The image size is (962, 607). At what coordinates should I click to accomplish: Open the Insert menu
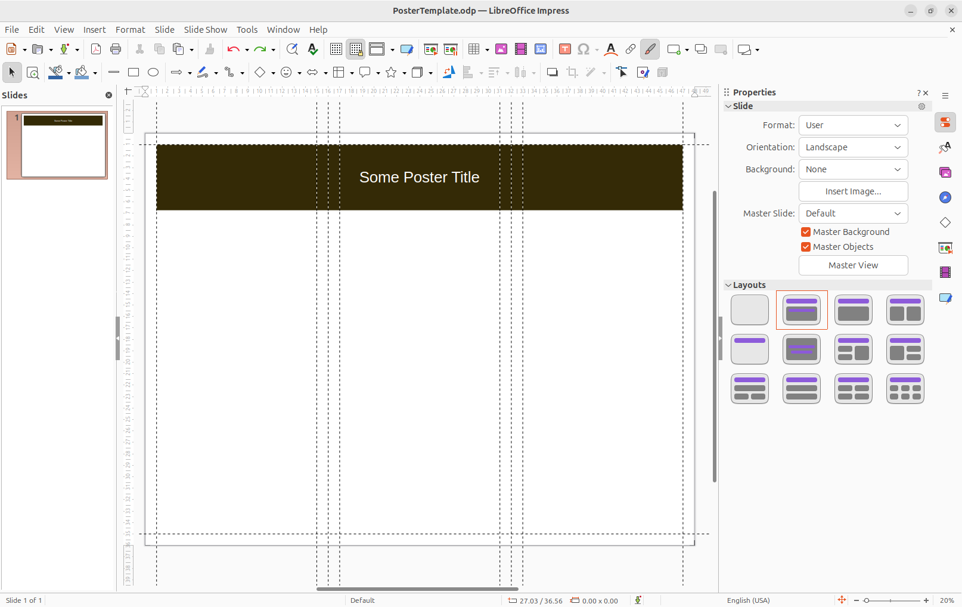94,30
